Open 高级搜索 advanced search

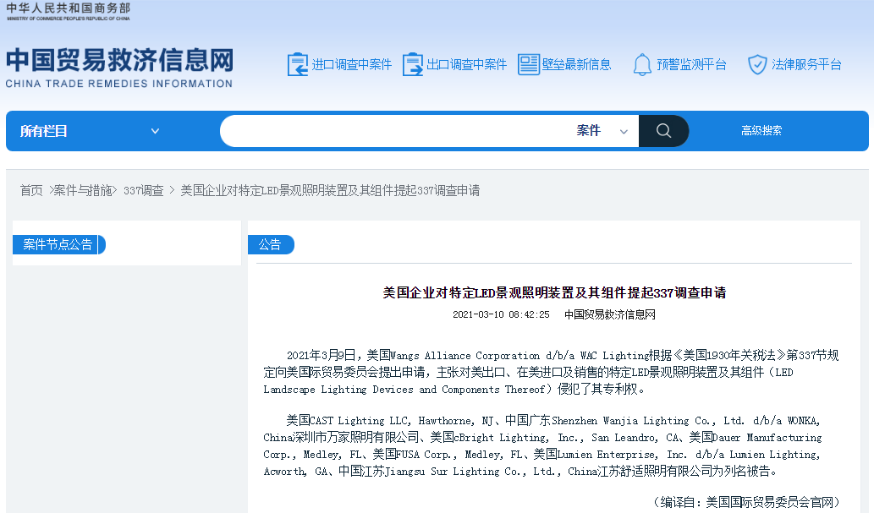point(761,131)
